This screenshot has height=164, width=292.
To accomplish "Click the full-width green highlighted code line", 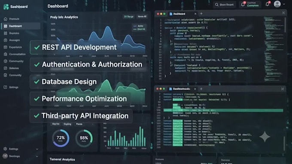I will (x=223, y=110).
